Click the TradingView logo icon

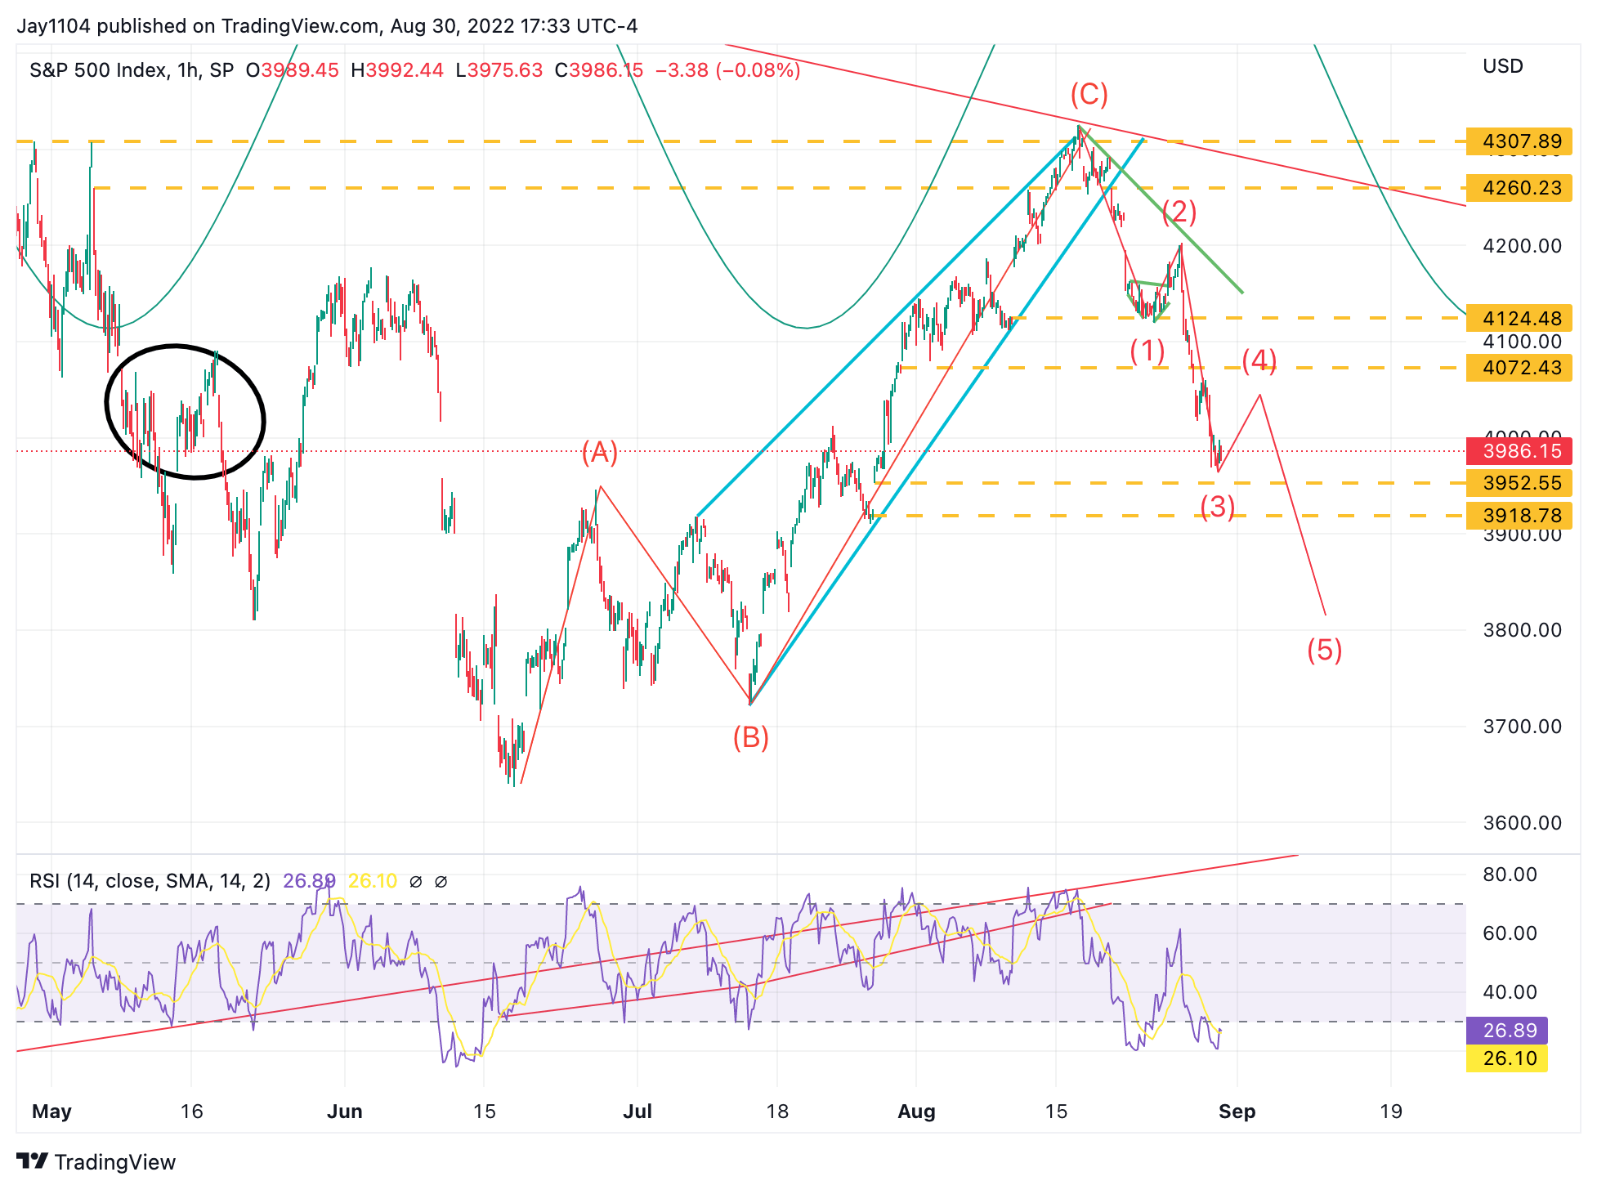(x=32, y=1161)
